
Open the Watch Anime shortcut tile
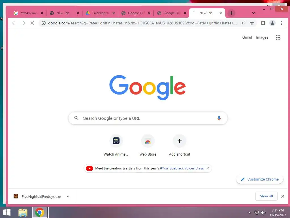116,146
